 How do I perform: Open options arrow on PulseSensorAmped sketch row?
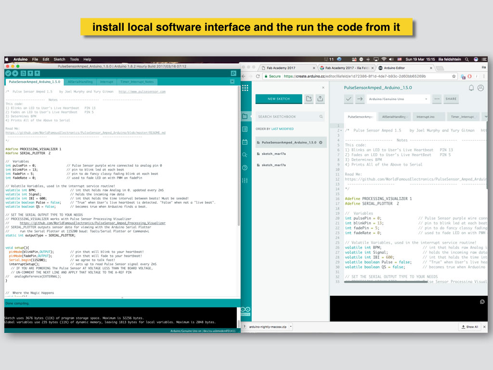coord(321,143)
